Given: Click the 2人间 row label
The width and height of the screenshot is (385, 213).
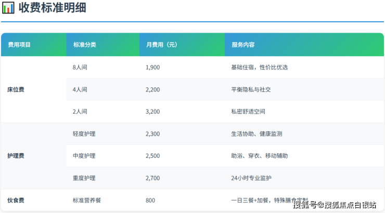Looking at the screenshot, I should tap(80, 112).
